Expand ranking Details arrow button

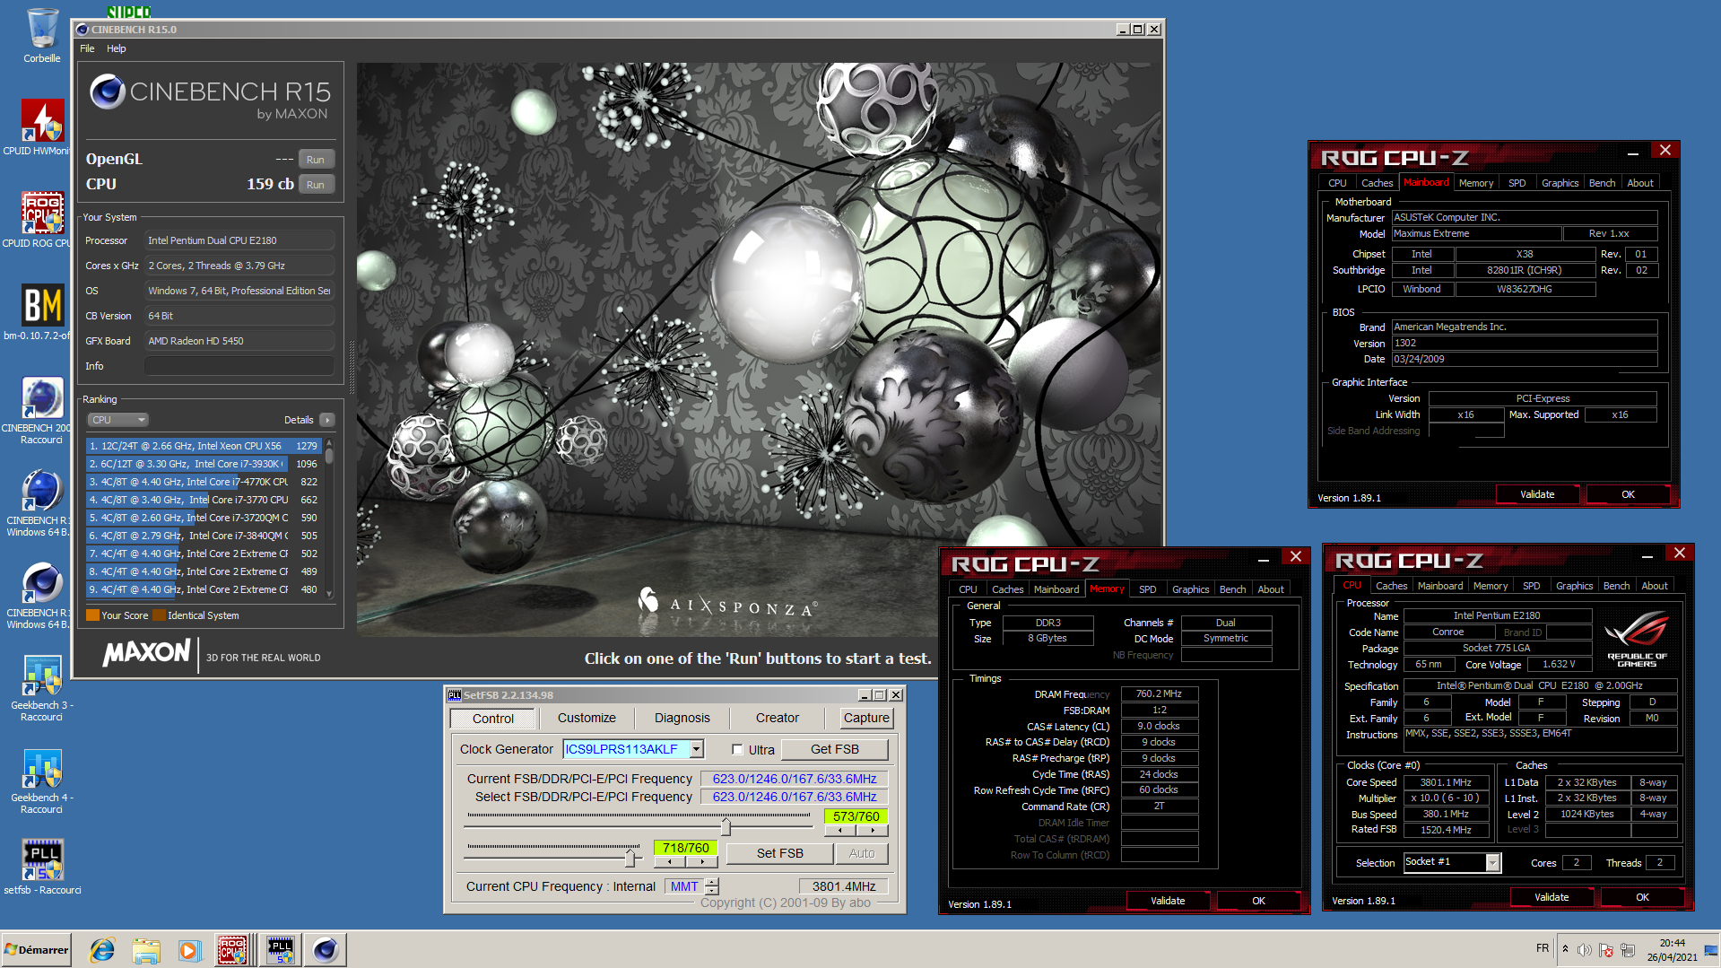326,420
